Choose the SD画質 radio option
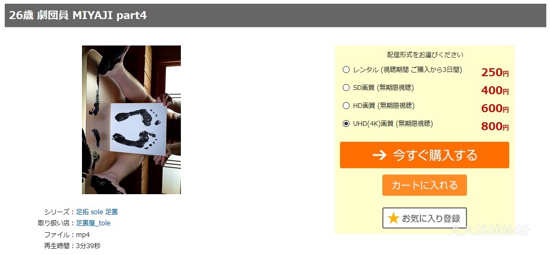Image resolution: width=550 pixels, height=255 pixels. [346, 88]
